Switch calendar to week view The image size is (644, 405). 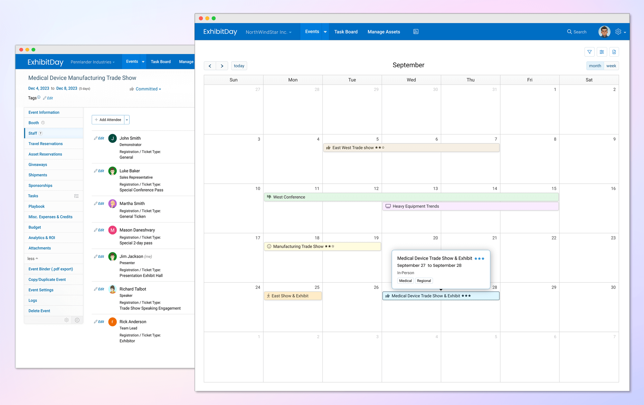[x=611, y=66]
